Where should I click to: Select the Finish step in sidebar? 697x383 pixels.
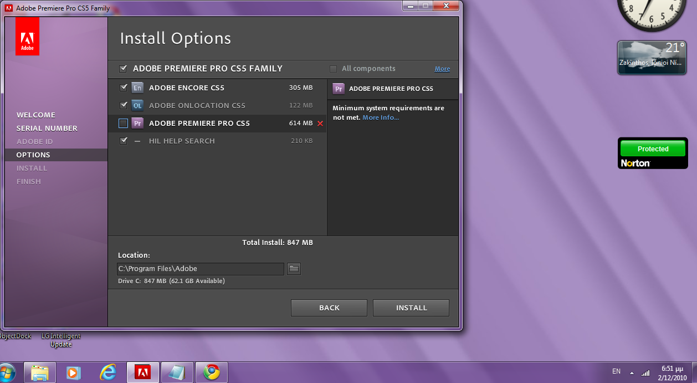coord(29,181)
